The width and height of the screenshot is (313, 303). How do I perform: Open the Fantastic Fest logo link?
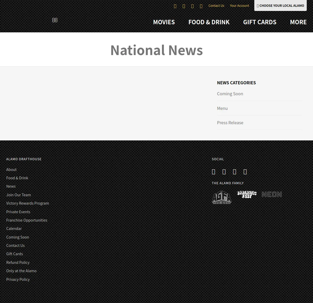click(x=247, y=194)
